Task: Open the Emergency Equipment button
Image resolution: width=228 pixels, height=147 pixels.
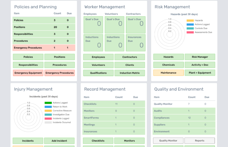Action: tap(28, 73)
